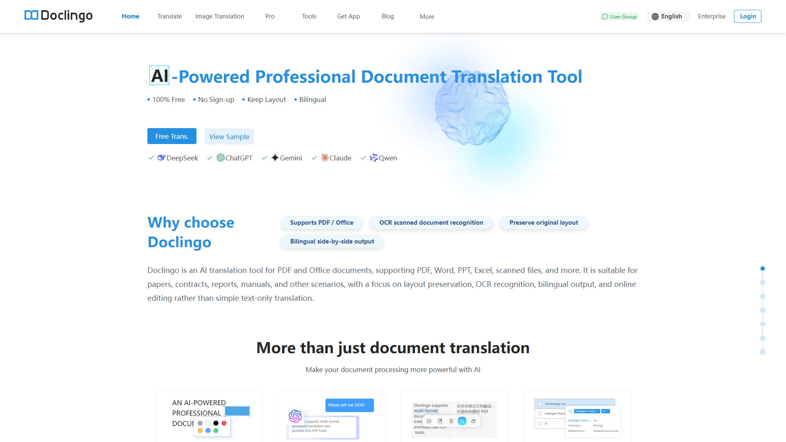Click the More than just document translation heading
This screenshot has width=786, height=442.
tap(393, 348)
